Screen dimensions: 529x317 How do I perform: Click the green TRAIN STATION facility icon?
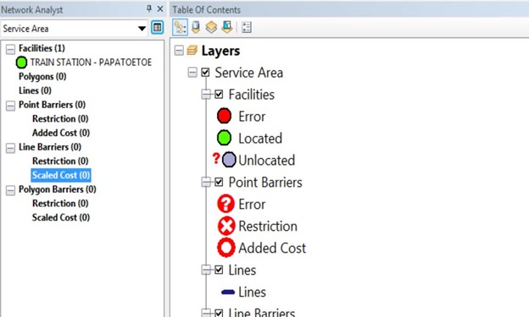click(x=21, y=63)
